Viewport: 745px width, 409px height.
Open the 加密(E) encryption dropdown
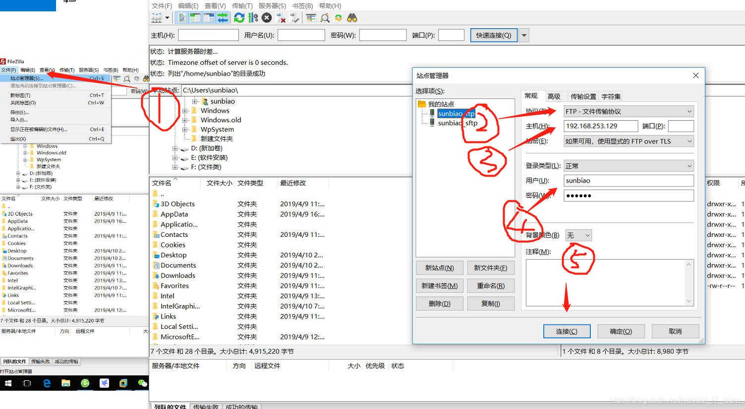point(629,141)
